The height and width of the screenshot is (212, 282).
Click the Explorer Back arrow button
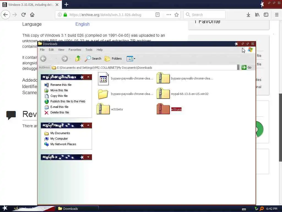(x=43, y=59)
